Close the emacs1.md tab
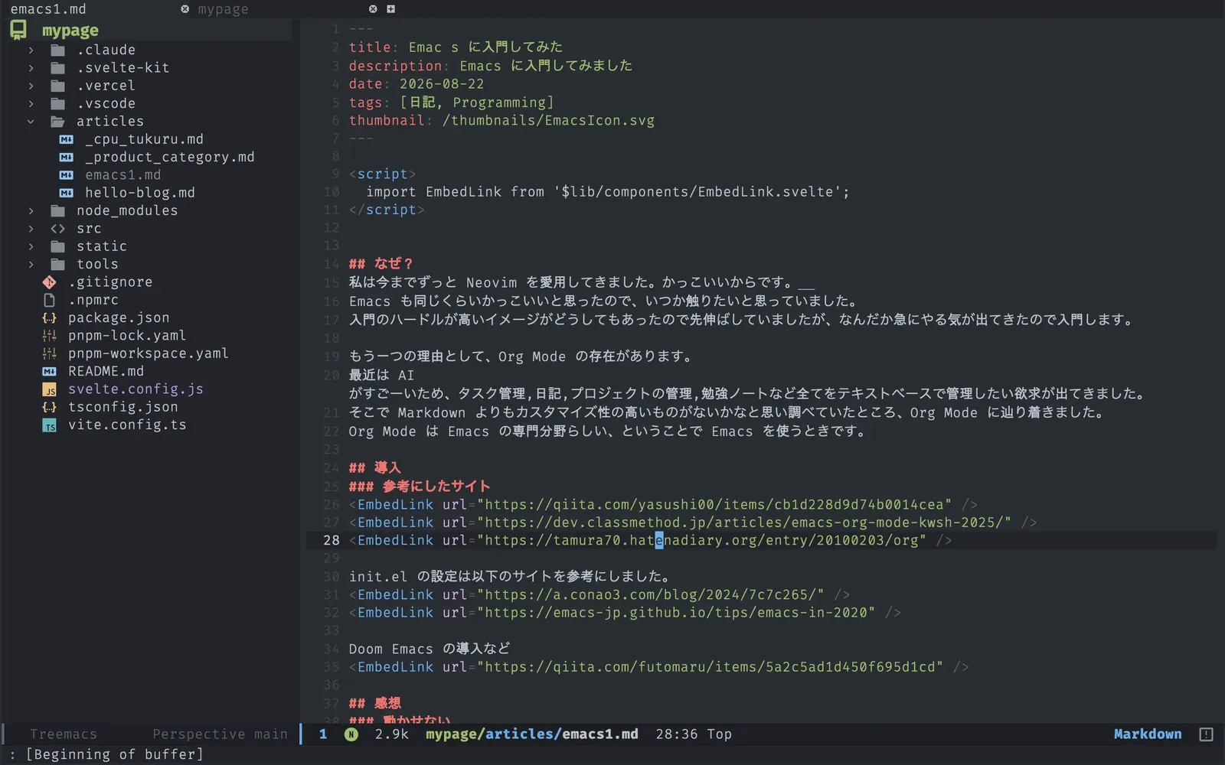This screenshot has height=765, width=1225. 185,9
